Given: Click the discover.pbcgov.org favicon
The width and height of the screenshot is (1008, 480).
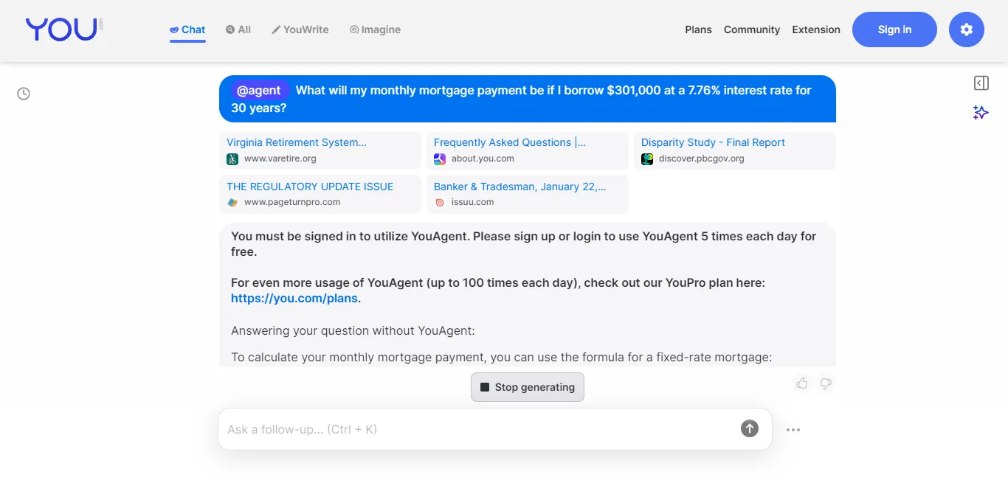Looking at the screenshot, I should coord(647,159).
